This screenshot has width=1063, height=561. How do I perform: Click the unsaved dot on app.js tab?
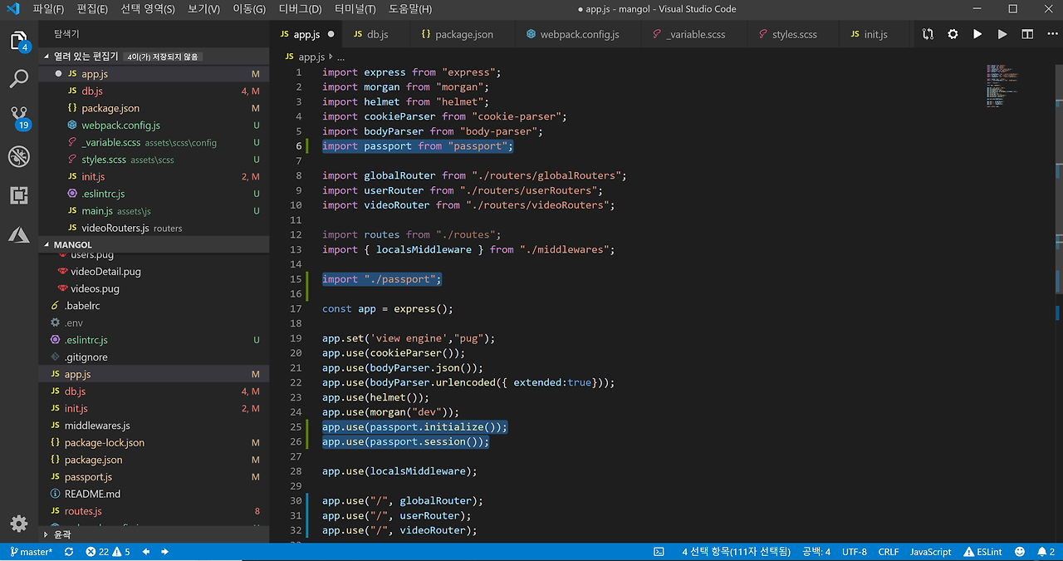tap(331, 35)
